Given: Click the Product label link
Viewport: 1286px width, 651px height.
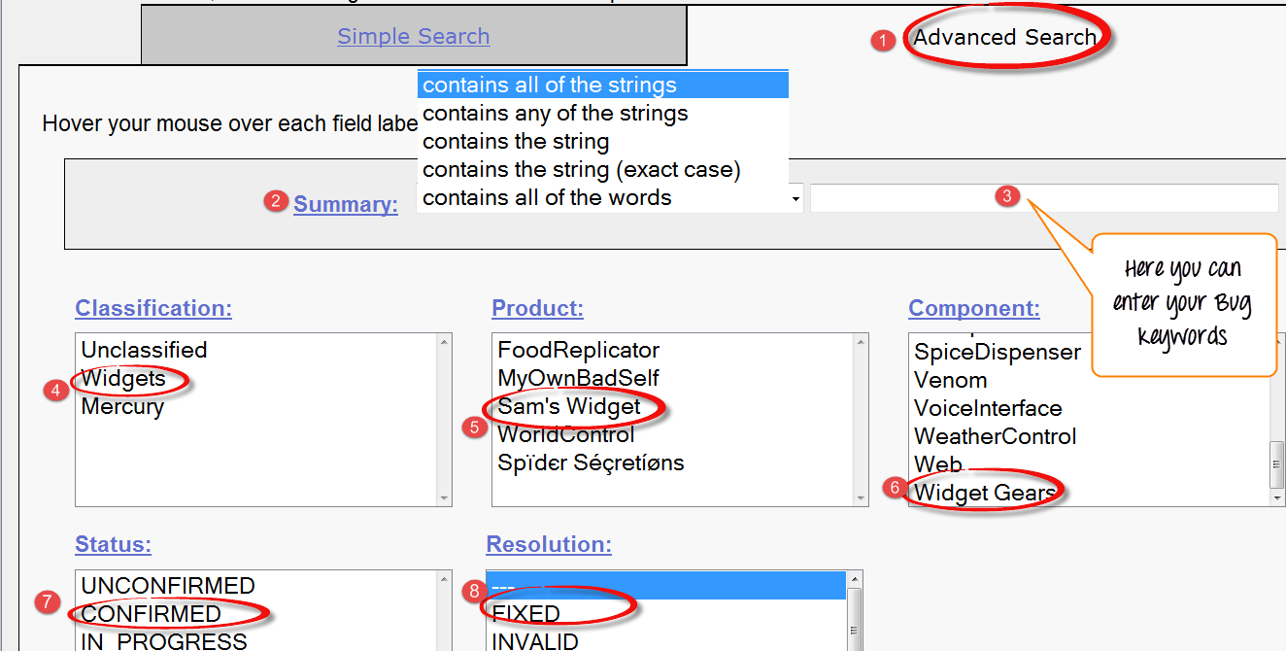Looking at the screenshot, I should click(537, 308).
